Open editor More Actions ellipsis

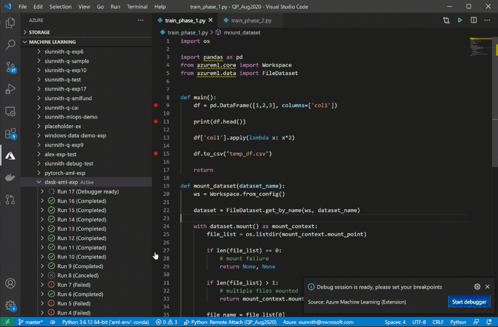(x=487, y=20)
